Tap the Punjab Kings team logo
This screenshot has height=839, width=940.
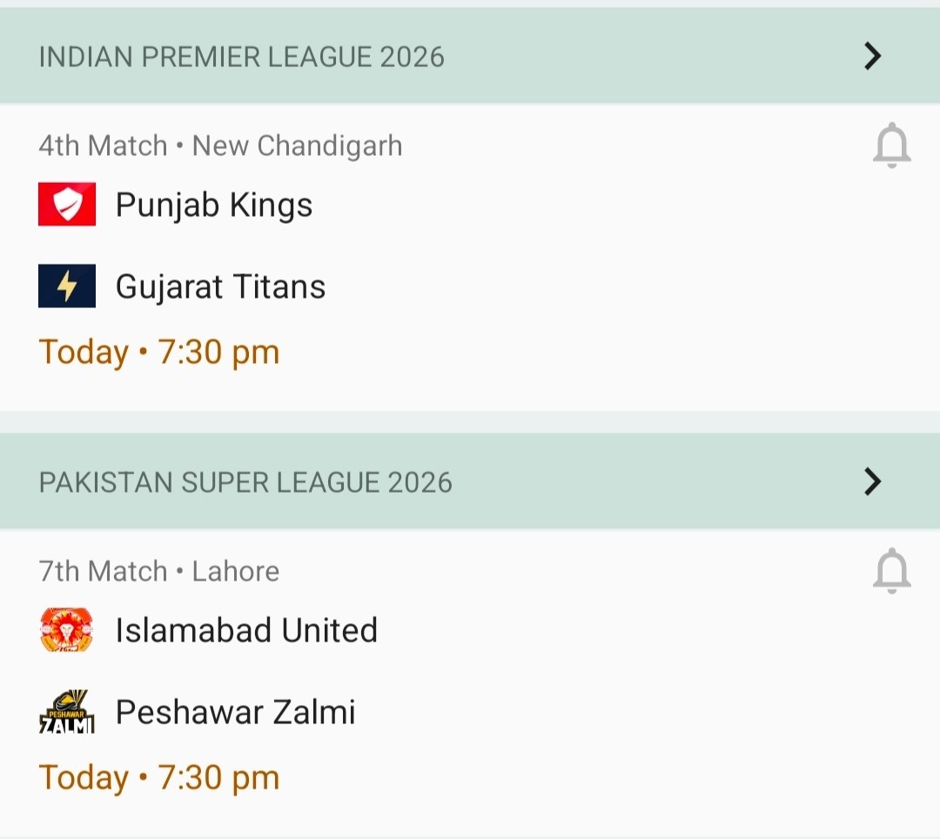click(67, 205)
